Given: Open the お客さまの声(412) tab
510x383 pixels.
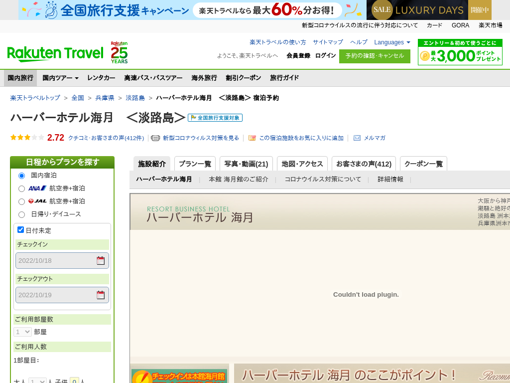Looking at the screenshot, I should point(364,164).
